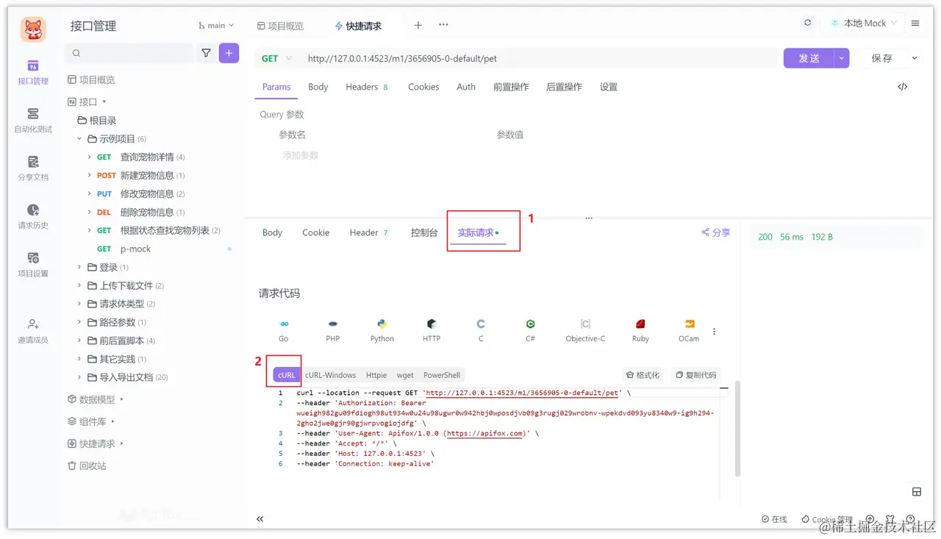Open the dropdown arrow beside 保存

click(915, 58)
